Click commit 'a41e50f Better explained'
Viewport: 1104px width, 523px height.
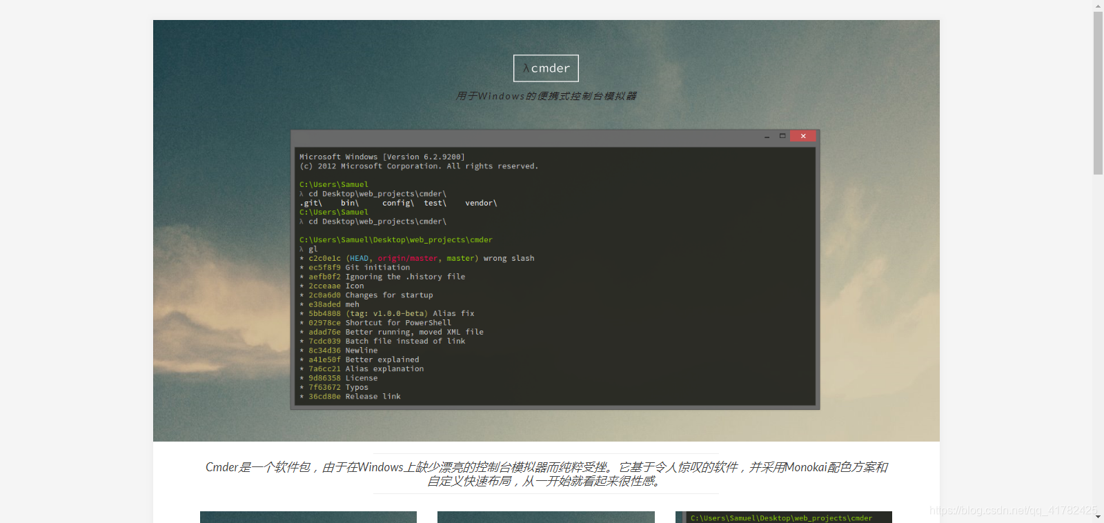(x=359, y=359)
